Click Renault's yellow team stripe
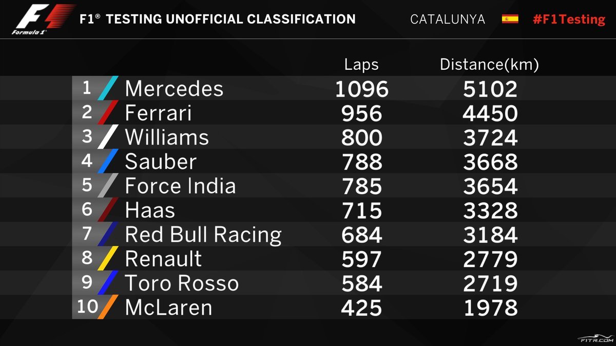The height and width of the screenshot is (346, 616). (x=108, y=258)
